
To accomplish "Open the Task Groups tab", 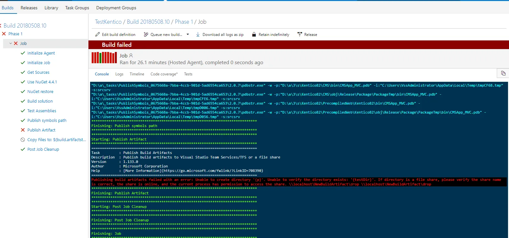I will 77,8.
